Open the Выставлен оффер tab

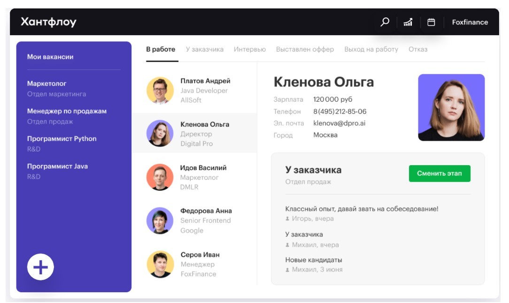pos(305,49)
